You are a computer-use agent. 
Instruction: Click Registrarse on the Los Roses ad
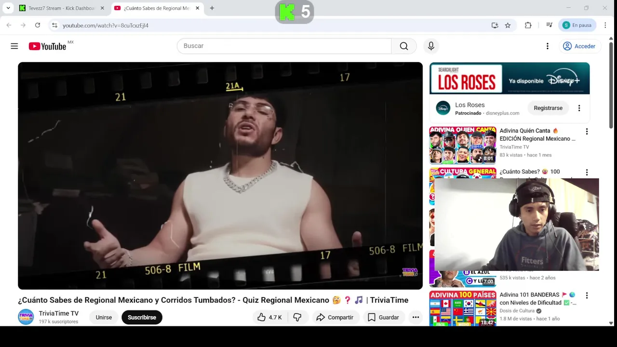pos(548,108)
